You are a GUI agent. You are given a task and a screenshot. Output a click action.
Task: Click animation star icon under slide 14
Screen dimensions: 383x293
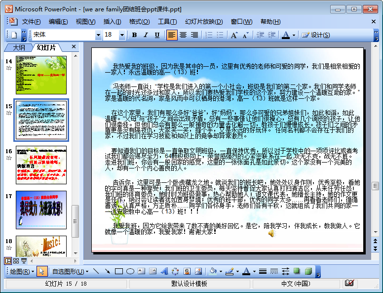pos(9,68)
